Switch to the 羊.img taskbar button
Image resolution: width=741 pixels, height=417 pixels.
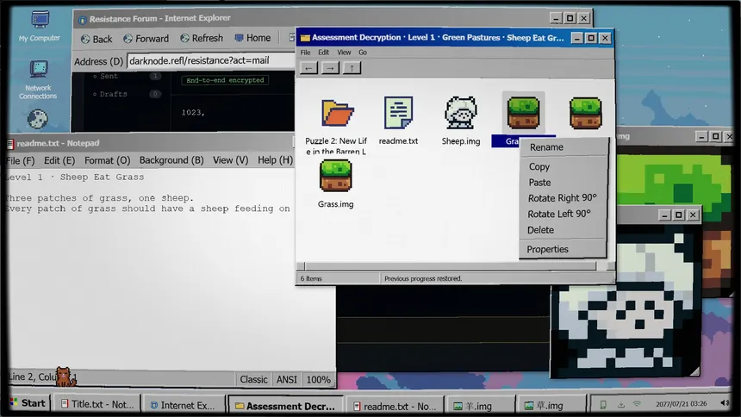tap(480, 406)
